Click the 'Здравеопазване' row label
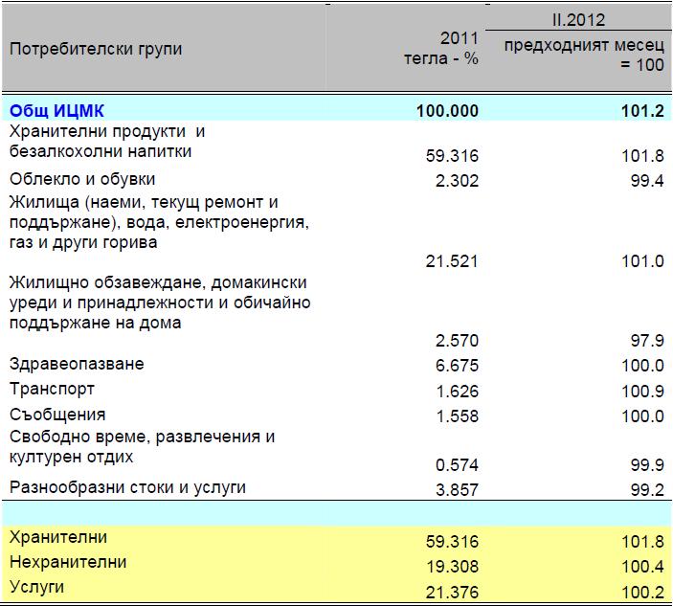Screen dimensions: 673x606 [x=77, y=364]
